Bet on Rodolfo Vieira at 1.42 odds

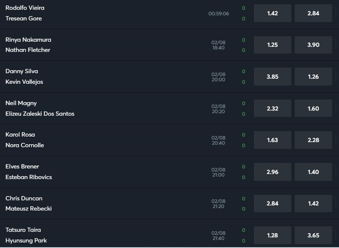[273, 13]
